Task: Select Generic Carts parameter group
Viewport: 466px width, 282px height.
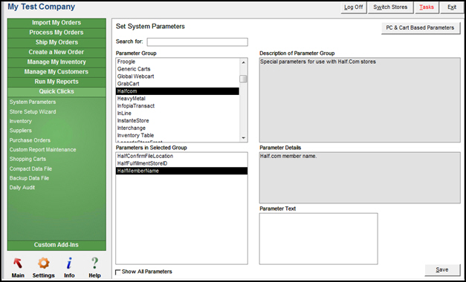Action: (178, 69)
